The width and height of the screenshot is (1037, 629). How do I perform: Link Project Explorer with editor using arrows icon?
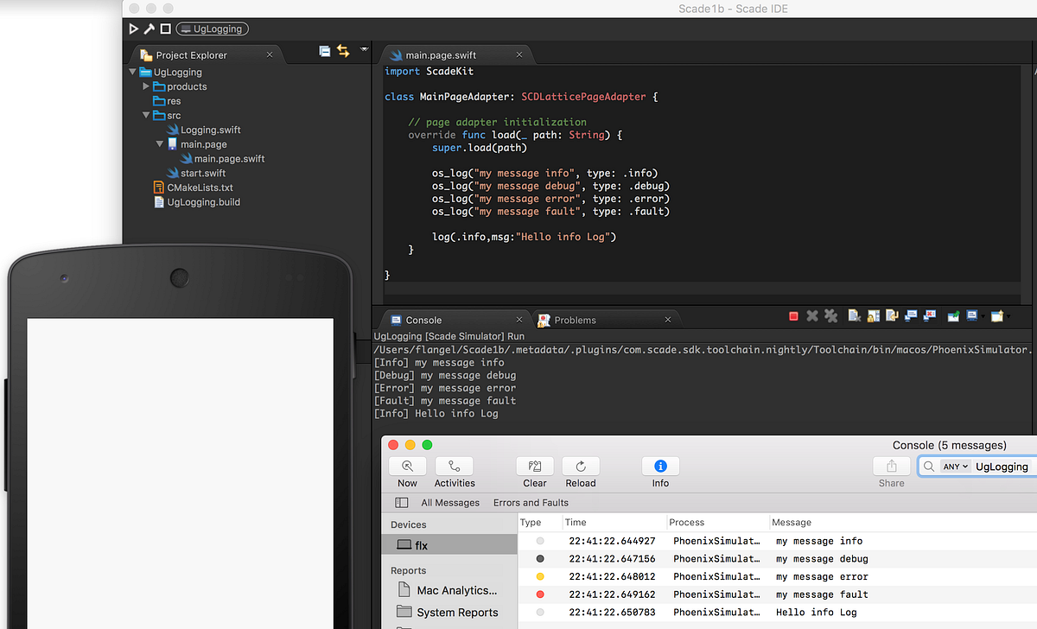[344, 51]
